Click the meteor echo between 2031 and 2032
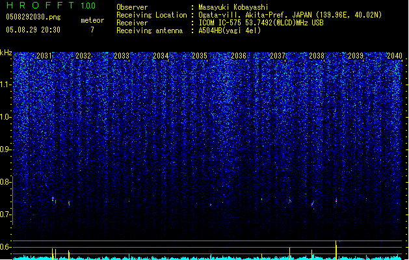409x260 pixels. (69, 203)
